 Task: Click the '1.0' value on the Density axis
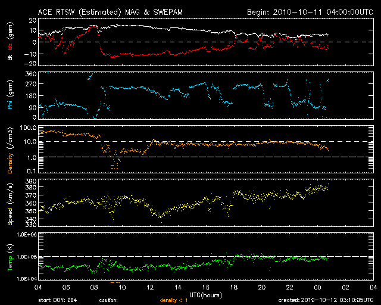(x=32, y=158)
